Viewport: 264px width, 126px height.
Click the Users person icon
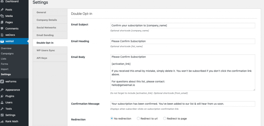(2, 102)
